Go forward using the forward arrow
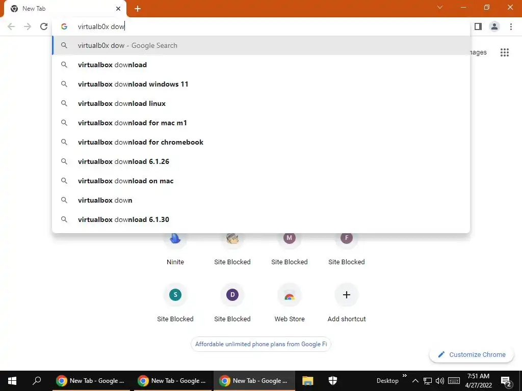Viewport: 522px width, 391px height. [x=28, y=26]
